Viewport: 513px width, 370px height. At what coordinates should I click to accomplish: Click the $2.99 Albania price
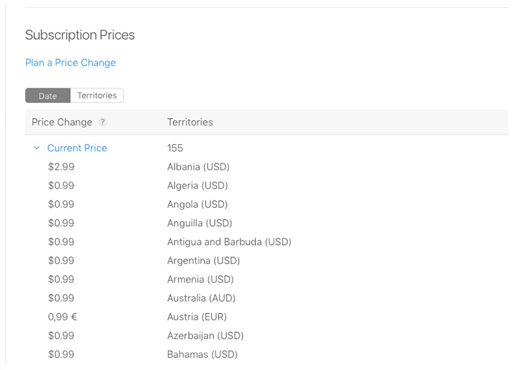pos(61,167)
